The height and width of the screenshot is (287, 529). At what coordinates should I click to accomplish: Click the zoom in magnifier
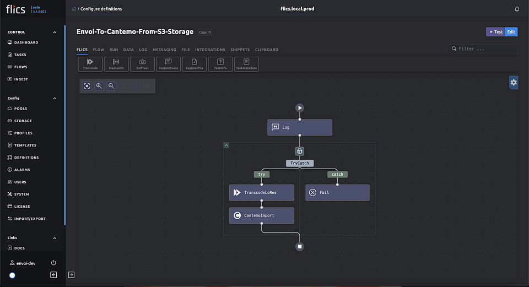[x=99, y=86]
